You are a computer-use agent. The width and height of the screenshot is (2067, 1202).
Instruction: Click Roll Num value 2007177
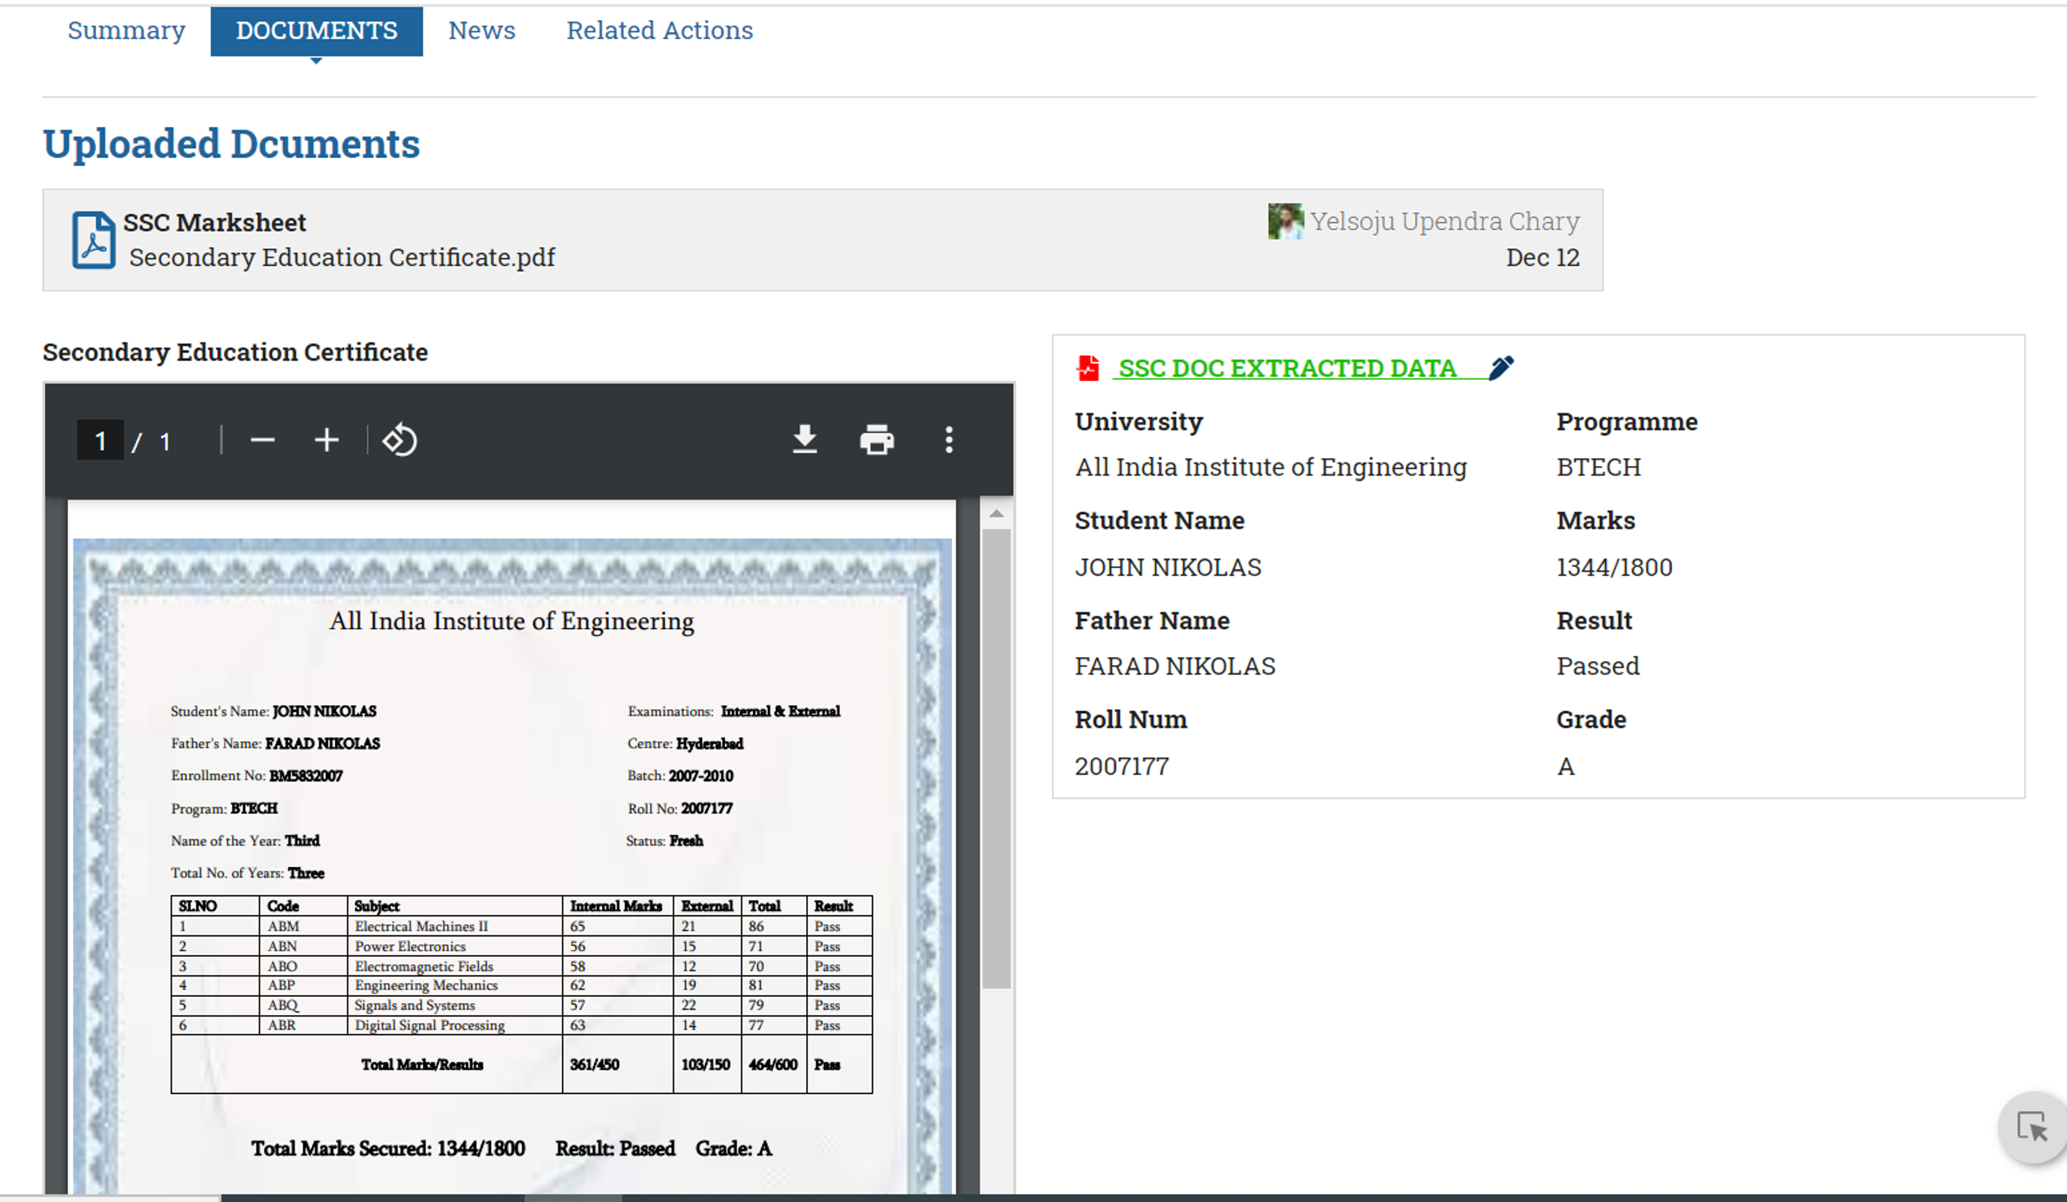(x=1122, y=767)
